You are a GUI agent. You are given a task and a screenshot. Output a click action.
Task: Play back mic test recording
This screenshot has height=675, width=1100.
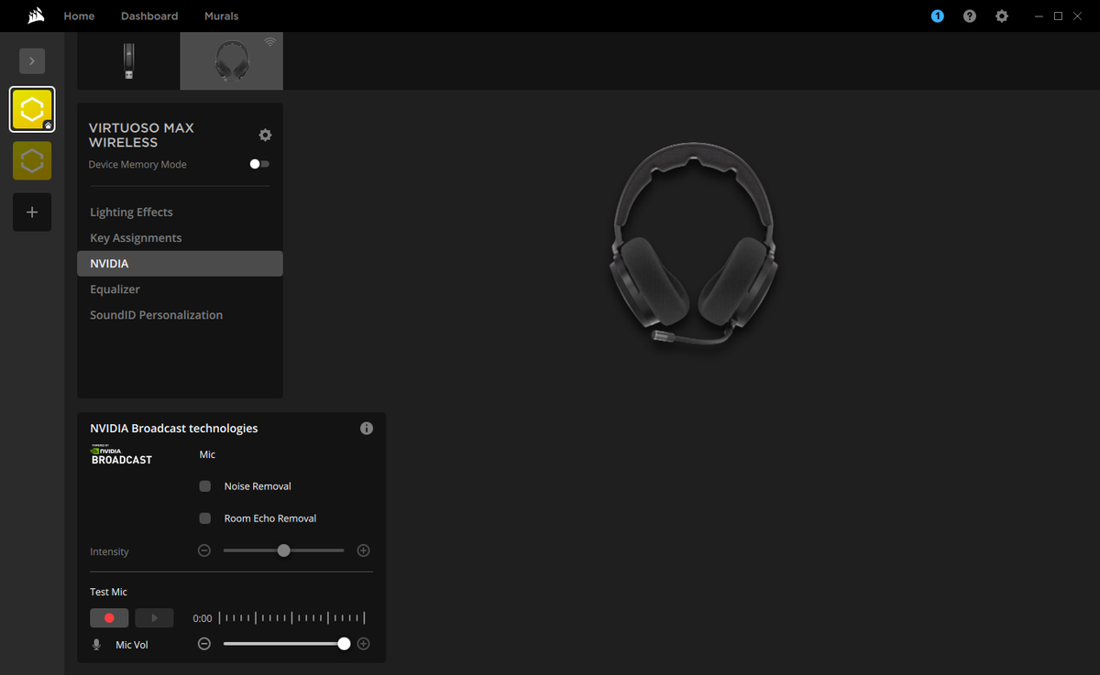tap(154, 618)
